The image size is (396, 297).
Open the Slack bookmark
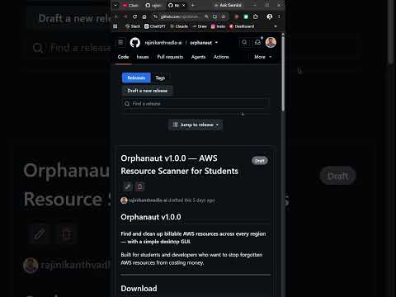point(133,26)
